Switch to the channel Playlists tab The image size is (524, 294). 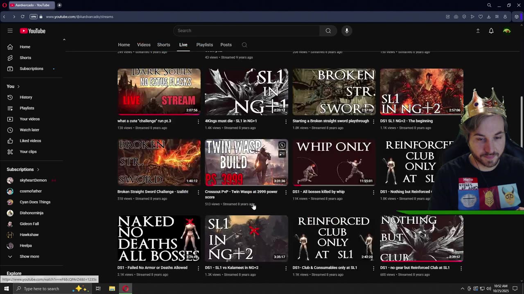pos(205,45)
